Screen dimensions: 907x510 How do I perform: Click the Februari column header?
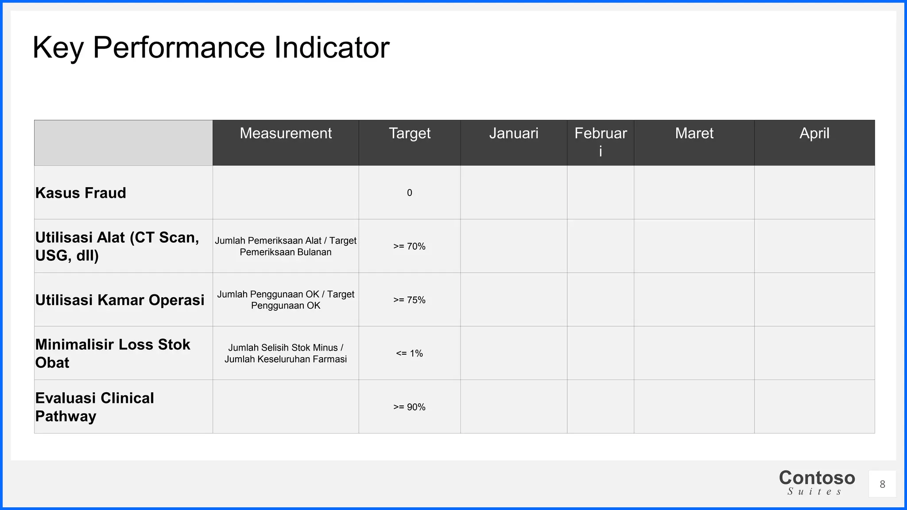(601, 142)
